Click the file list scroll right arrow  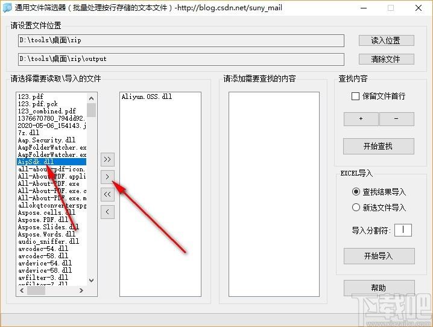click(81, 291)
